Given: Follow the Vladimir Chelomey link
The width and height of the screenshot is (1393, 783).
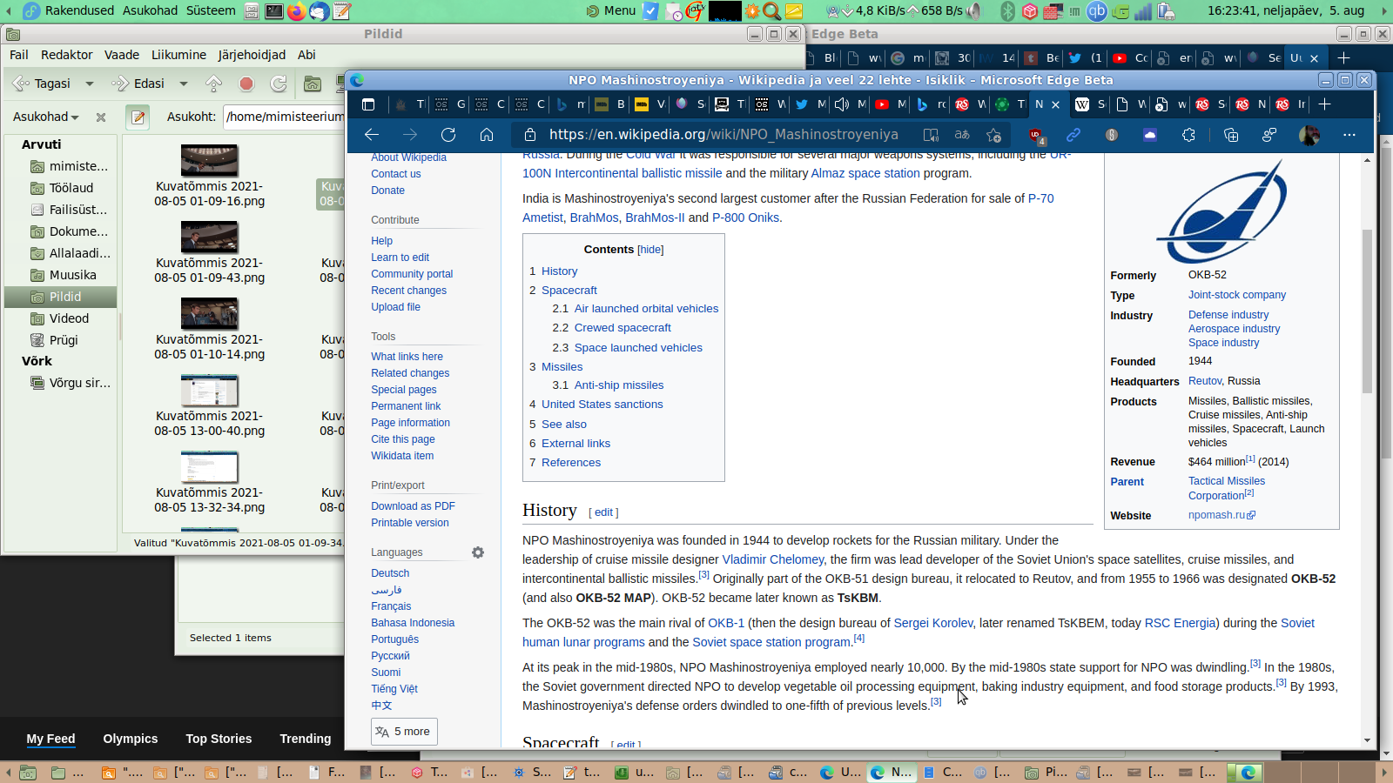Looking at the screenshot, I should [772, 559].
